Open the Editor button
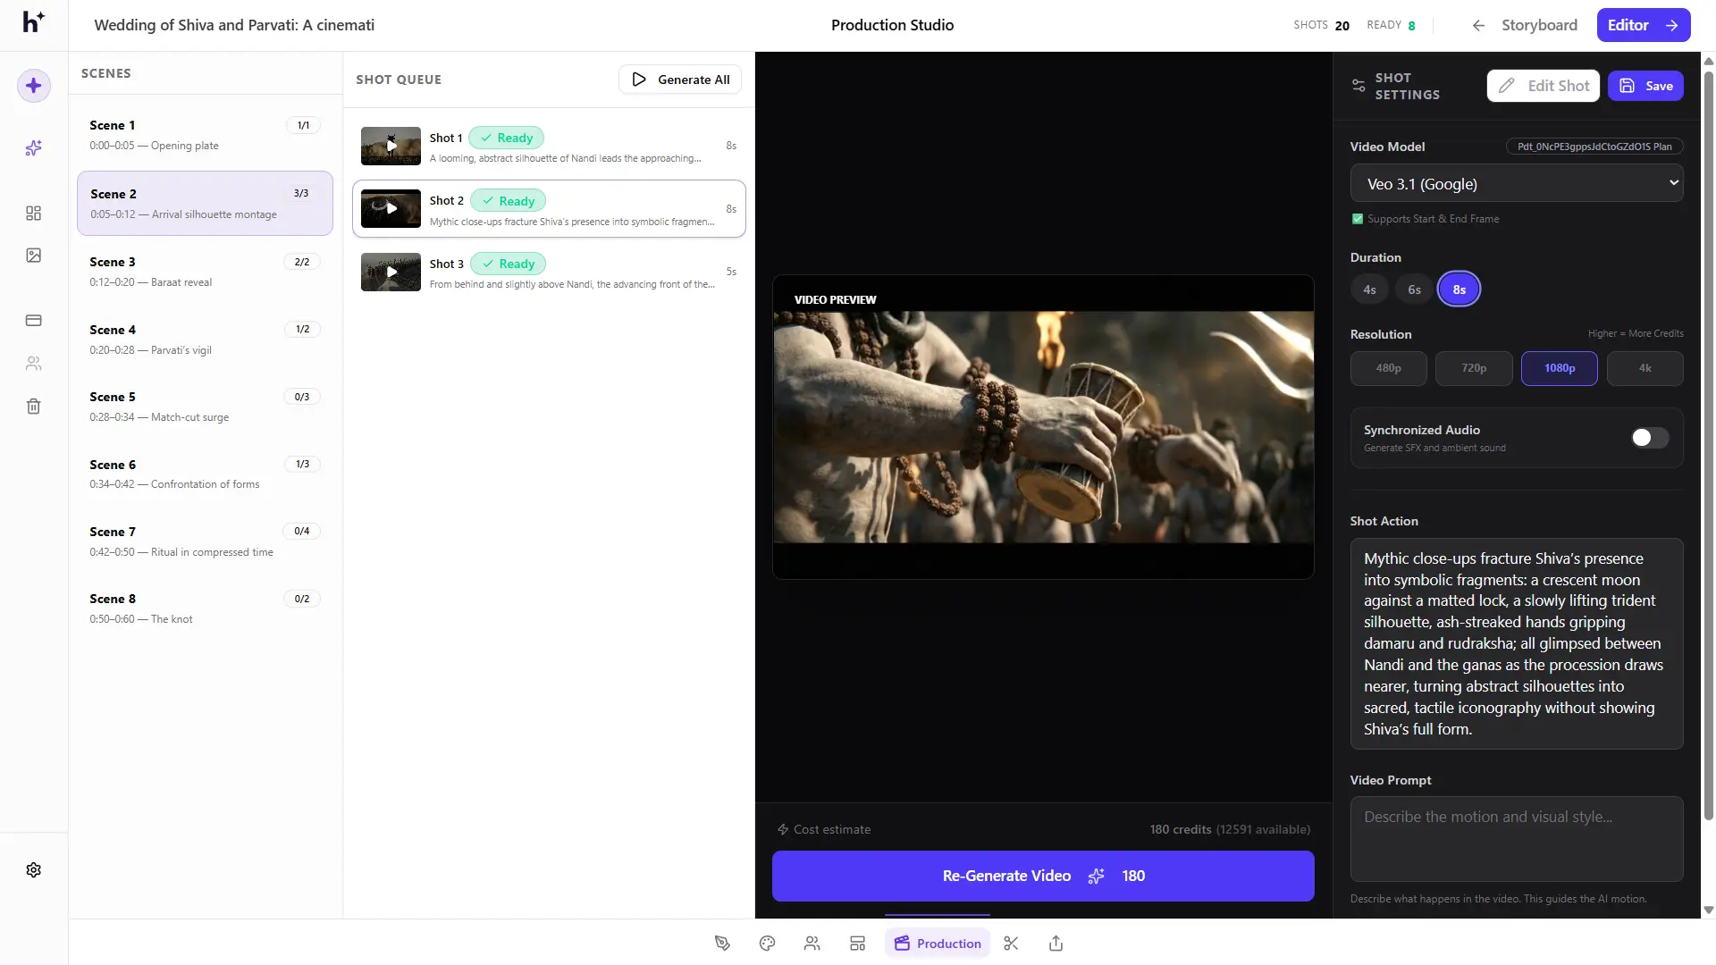Viewport: 1716px width, 965px height. (1643, 25)
